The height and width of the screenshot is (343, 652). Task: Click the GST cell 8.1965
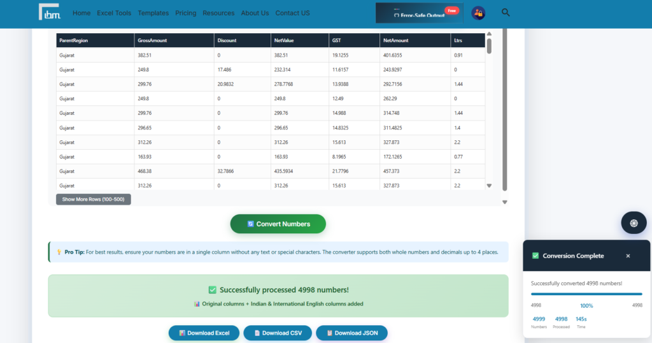[354, 157]
